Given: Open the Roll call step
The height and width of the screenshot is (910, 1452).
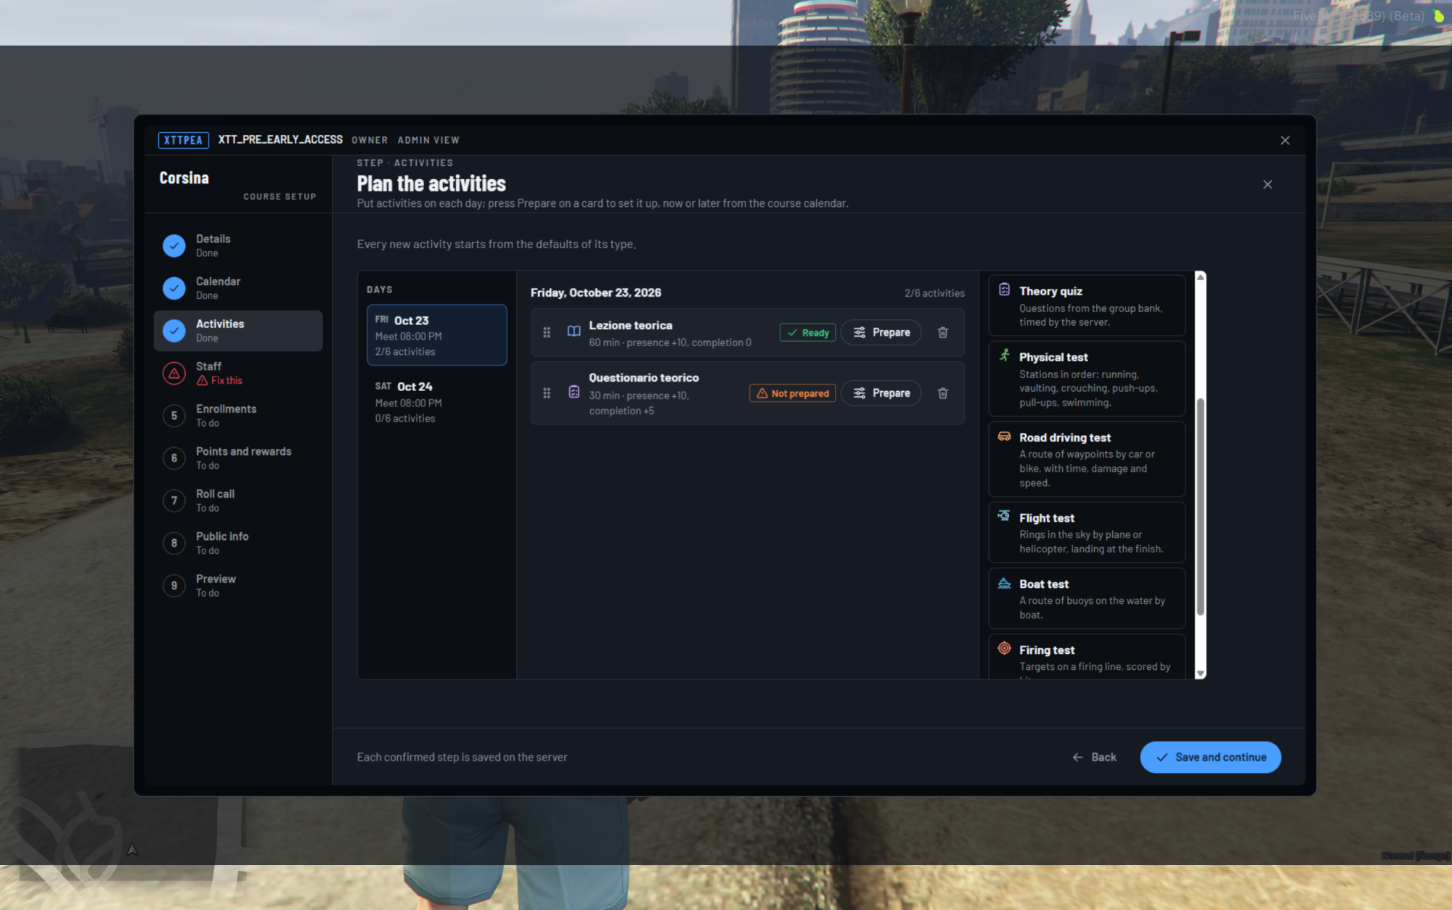Looking at the screenshot, I should (238, 501).
